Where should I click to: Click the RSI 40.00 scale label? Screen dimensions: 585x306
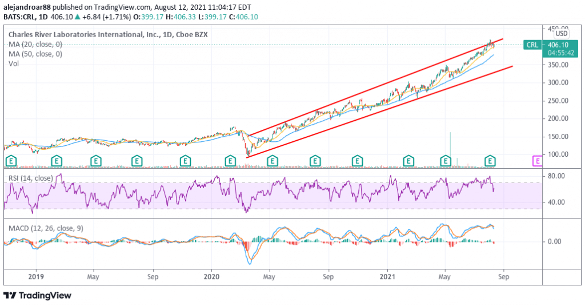pyautogui.click(x=556, y=202)
